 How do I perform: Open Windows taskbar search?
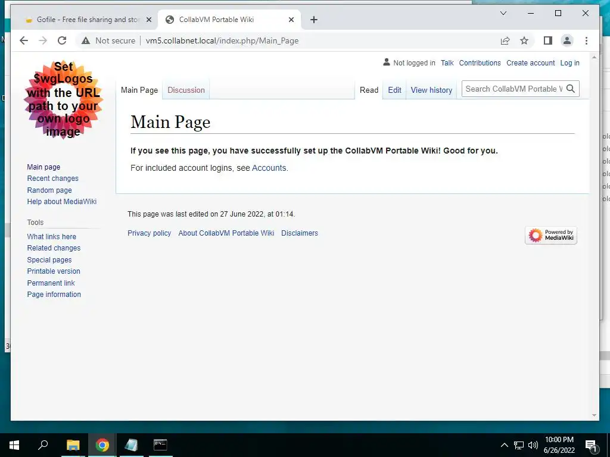43,445
